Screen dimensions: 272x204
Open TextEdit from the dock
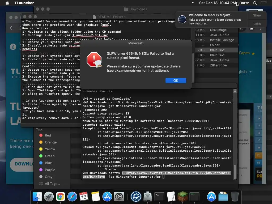pos(171,197)
